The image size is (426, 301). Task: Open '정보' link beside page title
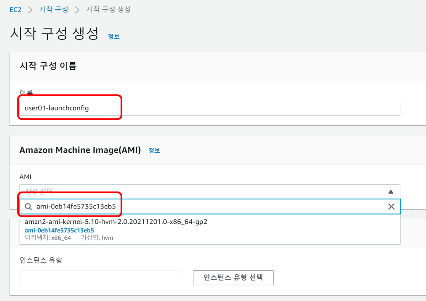[114, 37]
